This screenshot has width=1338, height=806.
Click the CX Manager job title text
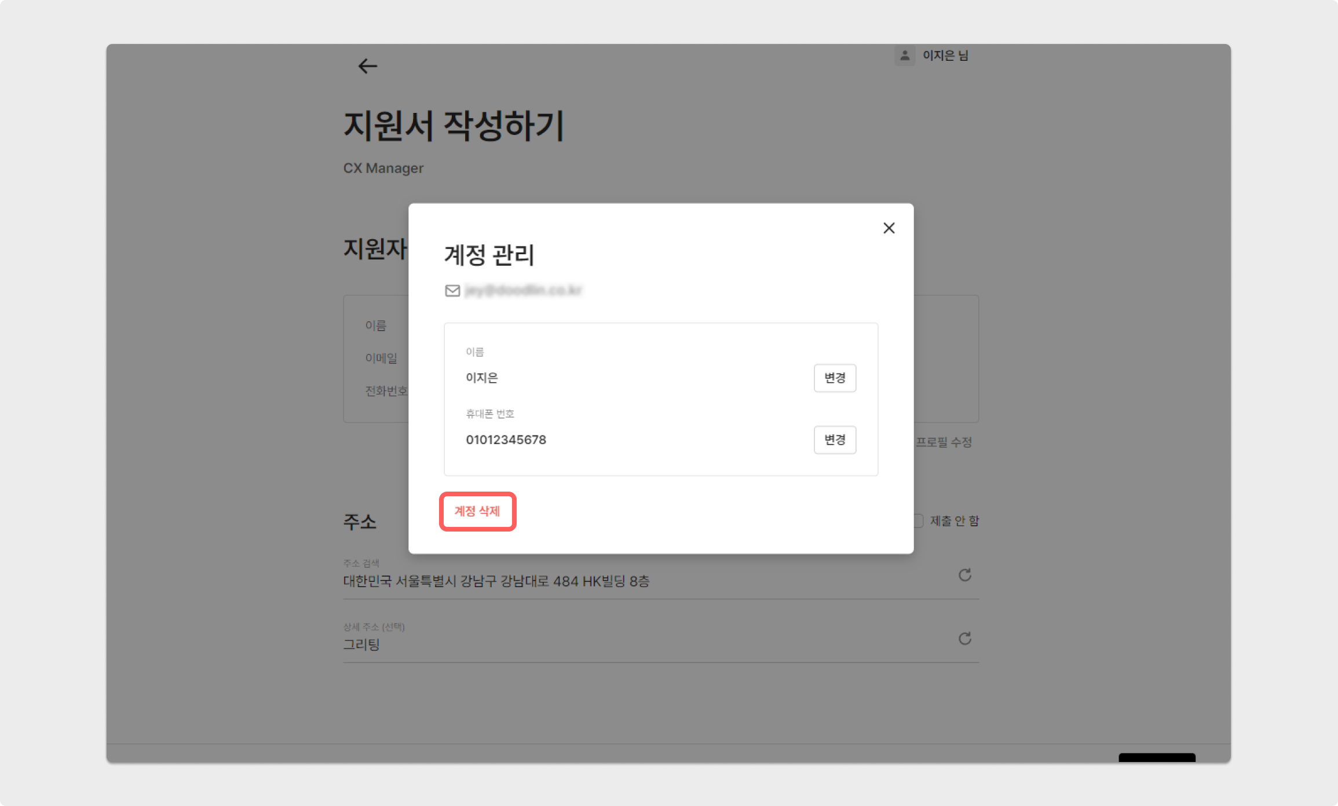(x=383, y=168)
